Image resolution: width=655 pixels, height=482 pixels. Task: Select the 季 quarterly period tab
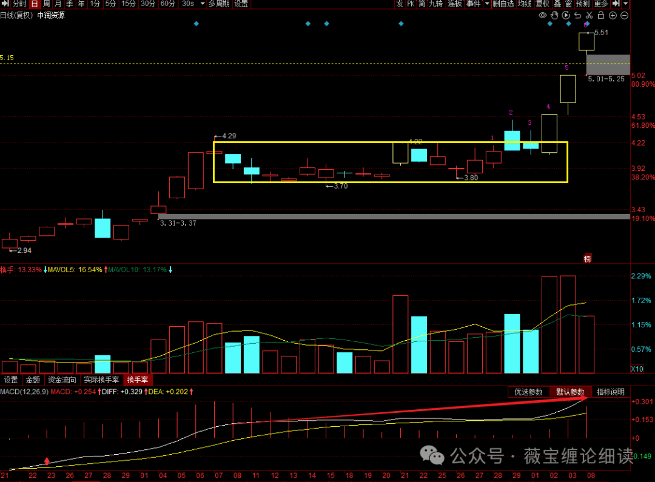coord(69,4)
